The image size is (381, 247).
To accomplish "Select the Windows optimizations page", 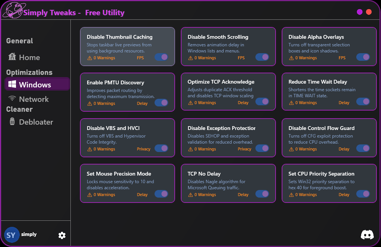I will (x=37, y=84).
